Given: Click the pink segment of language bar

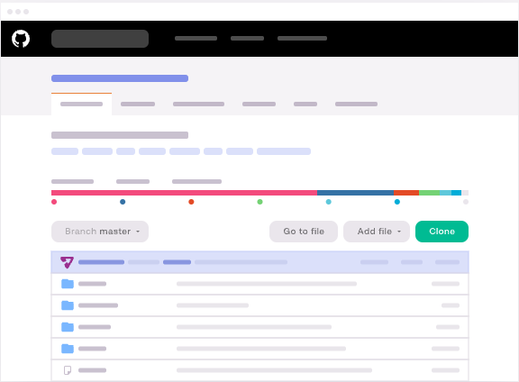Looking at the screenshot, I should click(184, 193).
